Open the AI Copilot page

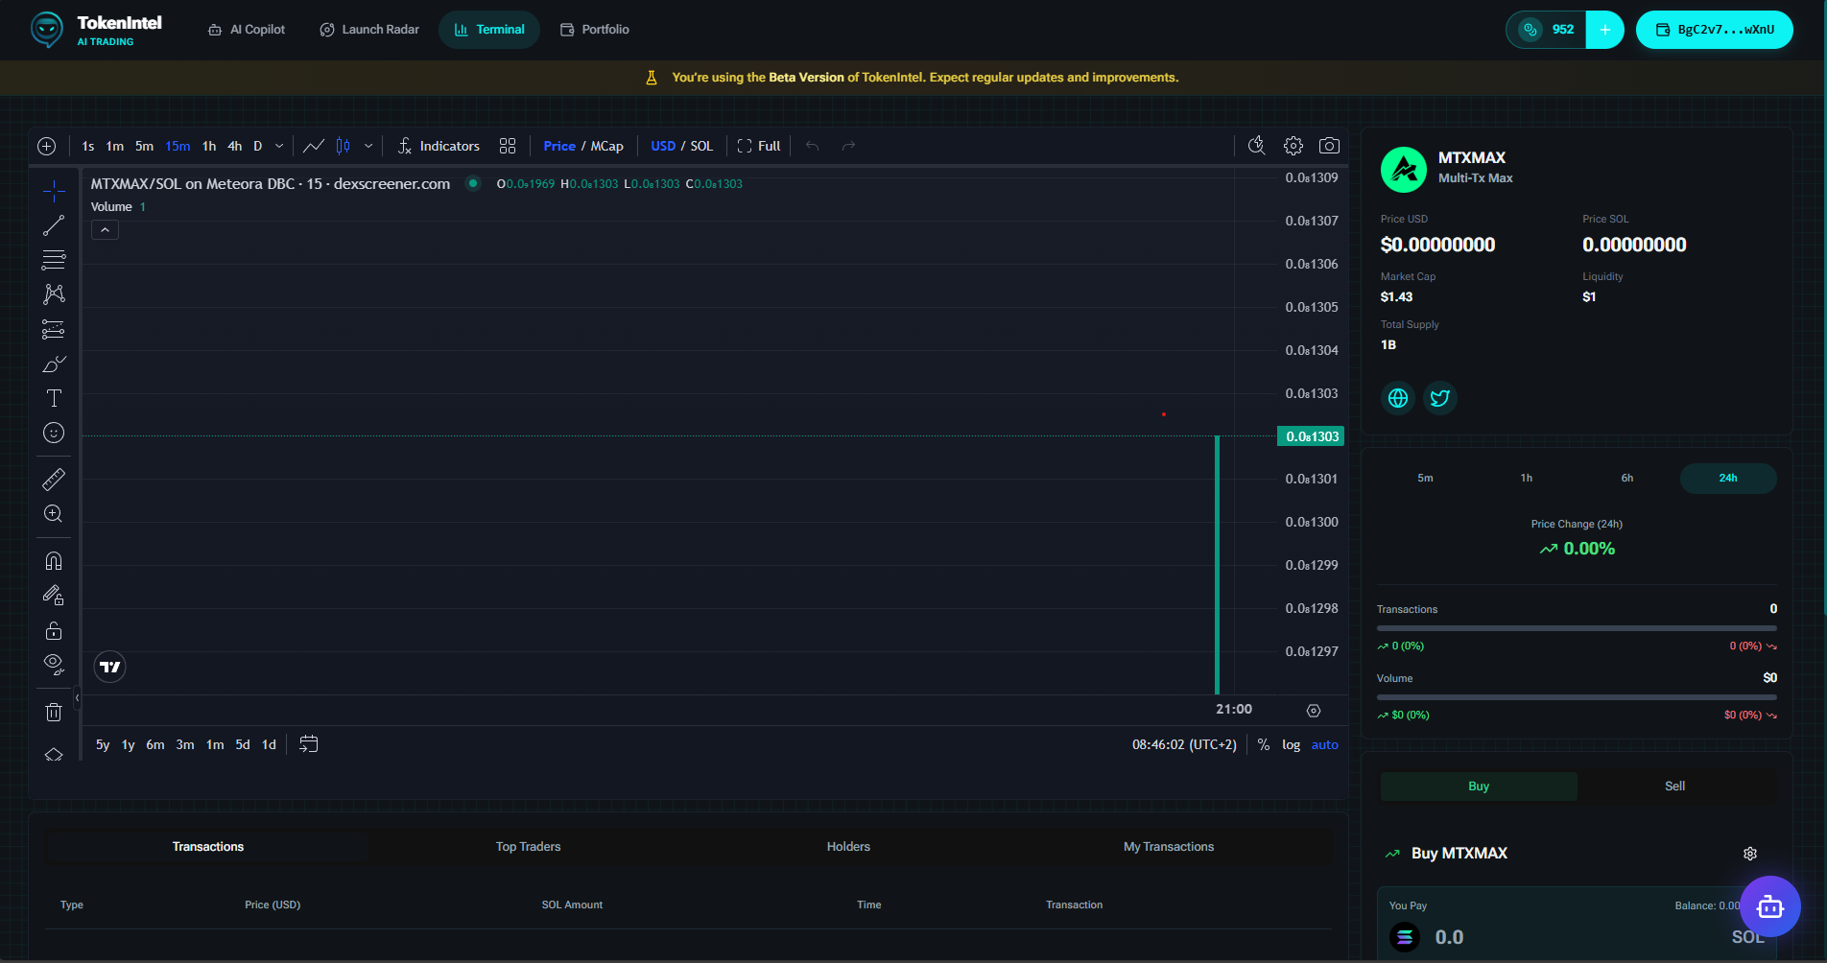[x=247, y=30]
